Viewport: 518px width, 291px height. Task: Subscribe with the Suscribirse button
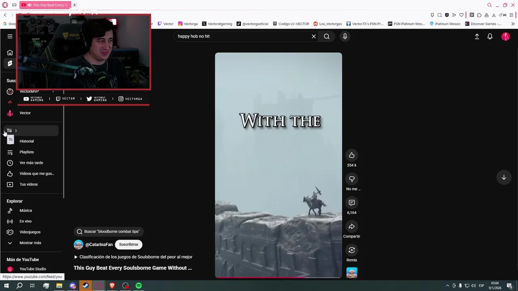(129, 245)
